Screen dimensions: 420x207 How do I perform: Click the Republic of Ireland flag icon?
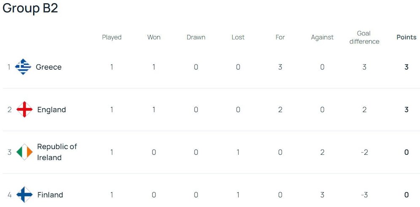click(24, 152)
